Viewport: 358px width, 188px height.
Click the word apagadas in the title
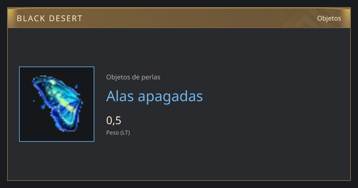[x=170, y=97]
